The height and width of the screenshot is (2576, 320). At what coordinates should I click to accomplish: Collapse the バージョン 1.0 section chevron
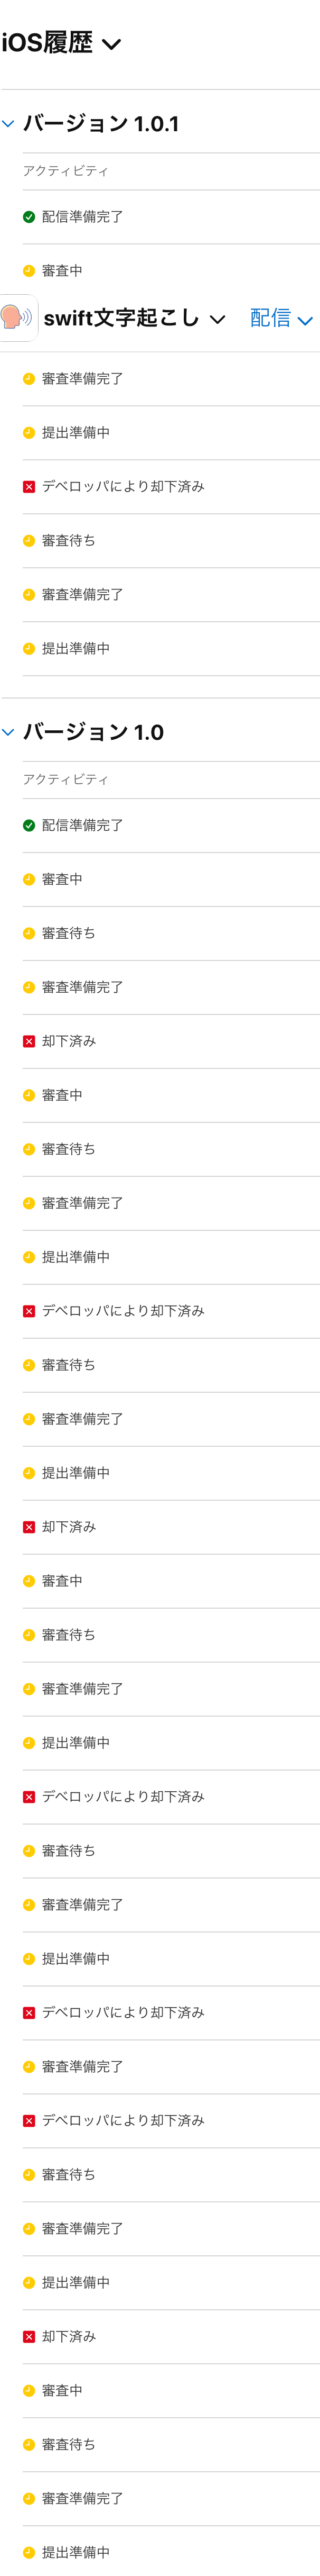[x=8, y=732]
